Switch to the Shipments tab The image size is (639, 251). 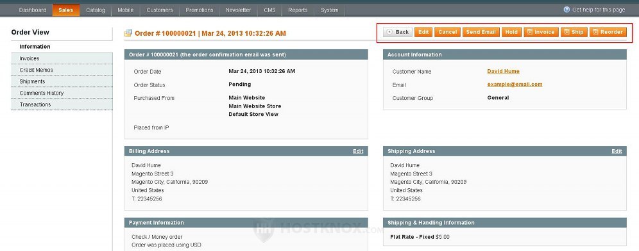62,81
